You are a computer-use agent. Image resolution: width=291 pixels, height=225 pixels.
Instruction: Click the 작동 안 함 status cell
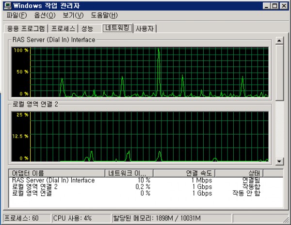246,193
